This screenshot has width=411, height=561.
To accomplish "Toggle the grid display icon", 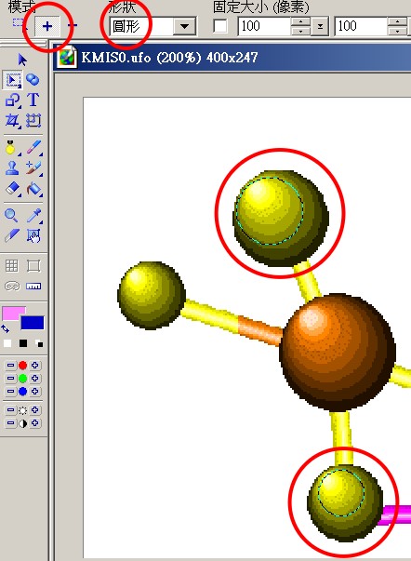I will (x=11, y=266).
